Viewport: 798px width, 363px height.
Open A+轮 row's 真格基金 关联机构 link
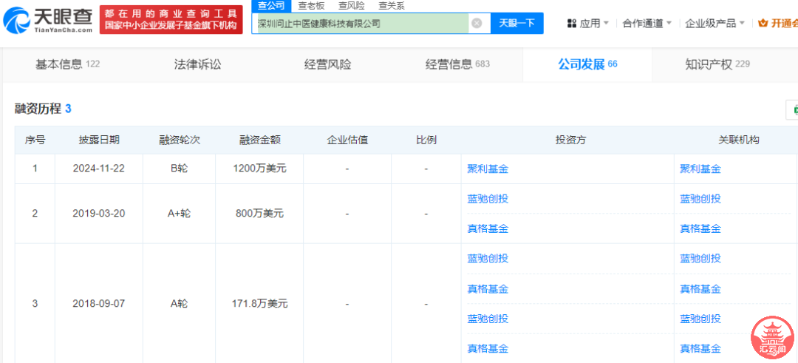(700, 228)
